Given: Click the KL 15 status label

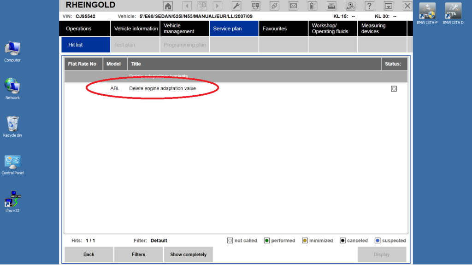Looking at the screenshot, I should pos(341,16).
